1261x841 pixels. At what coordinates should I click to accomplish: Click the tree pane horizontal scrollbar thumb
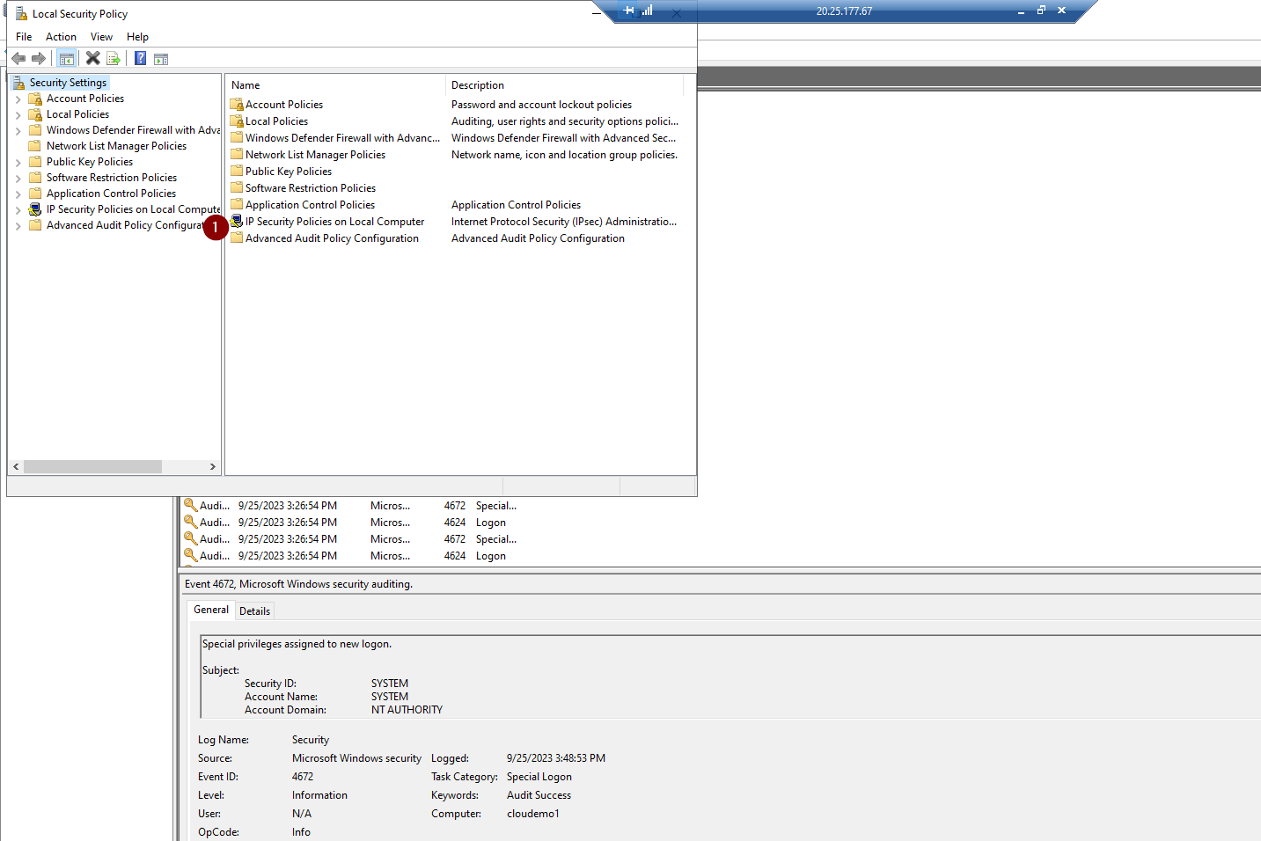click(92, 466)
